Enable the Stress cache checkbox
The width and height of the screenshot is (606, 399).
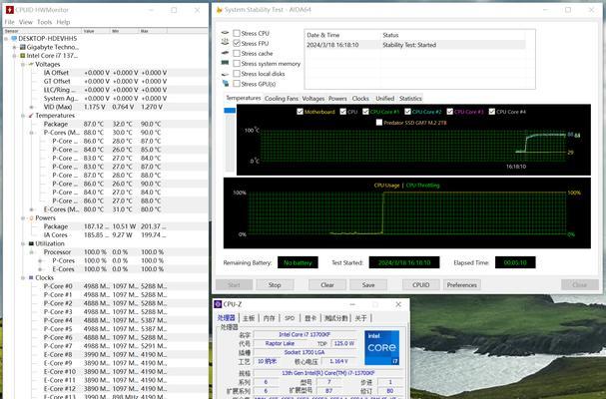tap(237, 53)
